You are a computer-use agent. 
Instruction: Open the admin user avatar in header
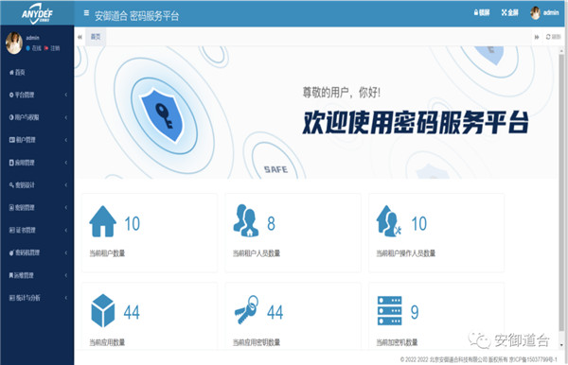coord(535,13)
